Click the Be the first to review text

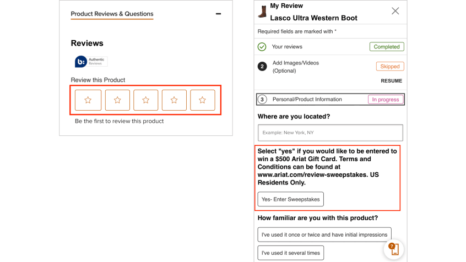119,121
